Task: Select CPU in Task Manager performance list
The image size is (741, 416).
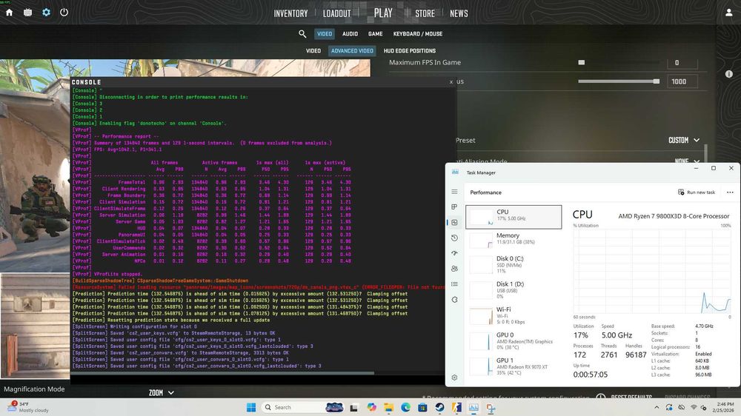Action: (514, 217)
